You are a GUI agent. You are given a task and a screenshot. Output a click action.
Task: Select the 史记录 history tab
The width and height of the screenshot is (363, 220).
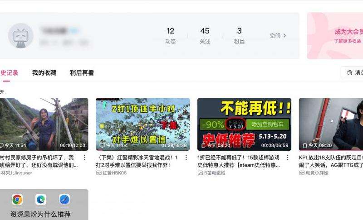(9, 73)
